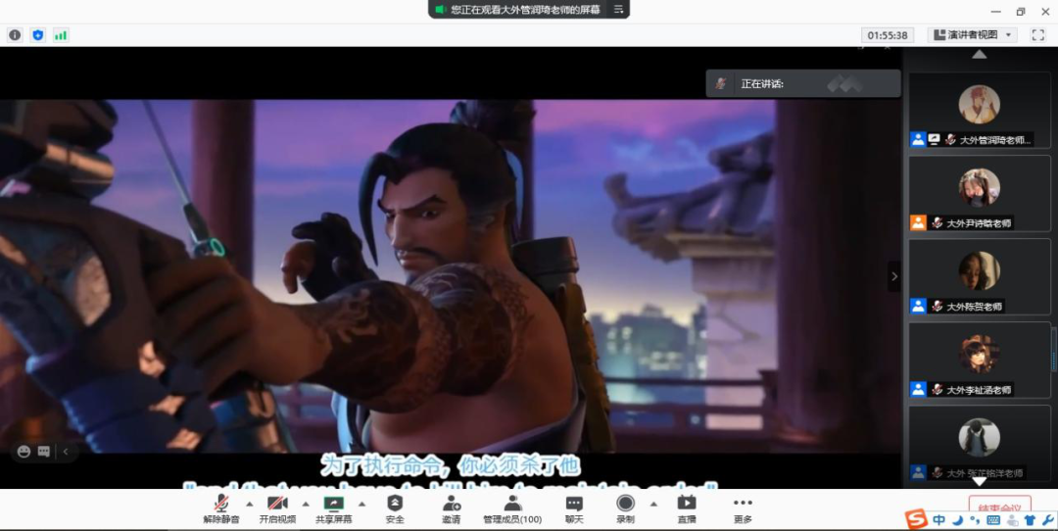
Task: Start recording (录制) the meeting
Action: [625, 508]
